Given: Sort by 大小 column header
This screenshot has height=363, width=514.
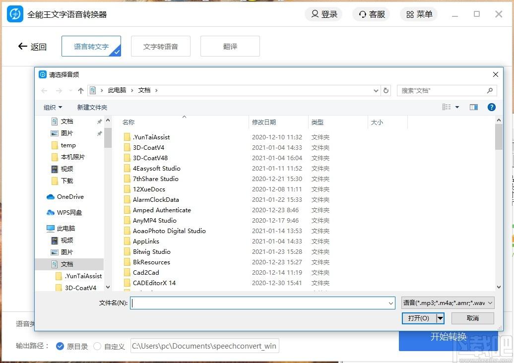Looking at the screenshot, I should 377,122.
